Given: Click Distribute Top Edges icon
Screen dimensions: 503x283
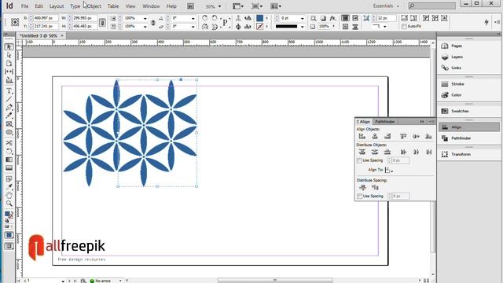Looking at the screenshot, I should click(x=362, y=152).
